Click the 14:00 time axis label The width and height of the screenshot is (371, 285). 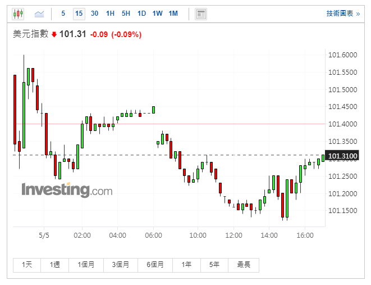click(269, 235)
